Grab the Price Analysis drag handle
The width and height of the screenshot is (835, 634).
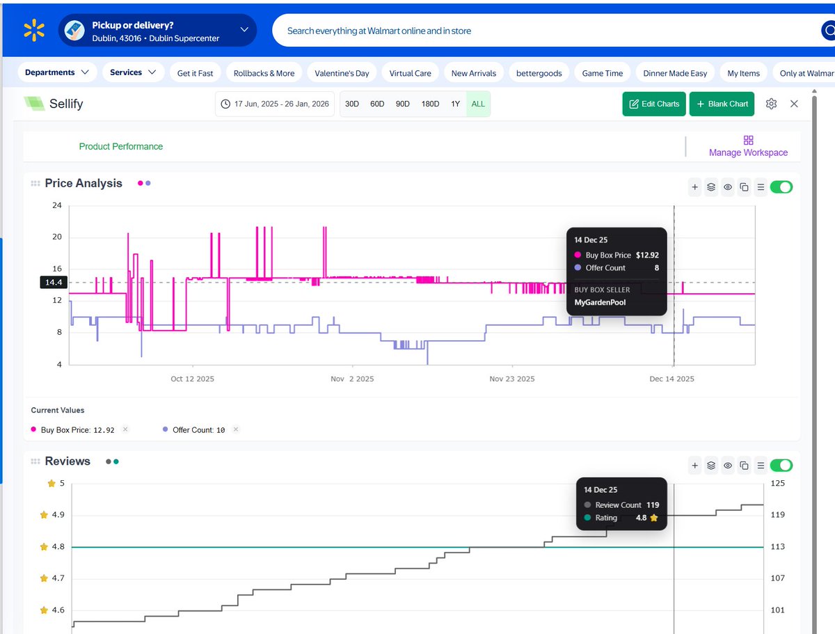tap(35, 184)
